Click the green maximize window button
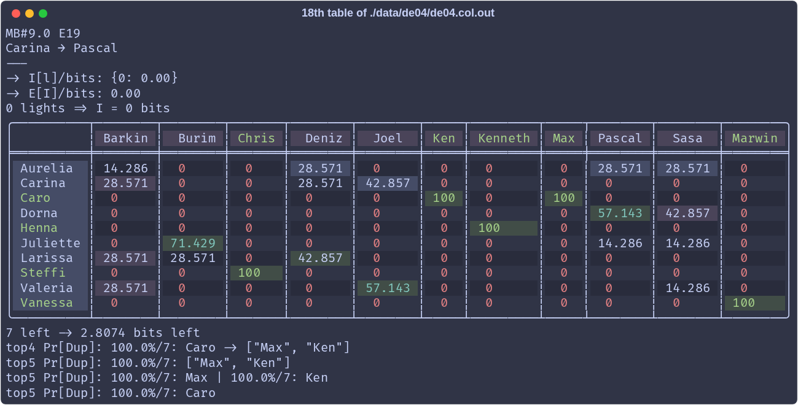 (43, 13)
